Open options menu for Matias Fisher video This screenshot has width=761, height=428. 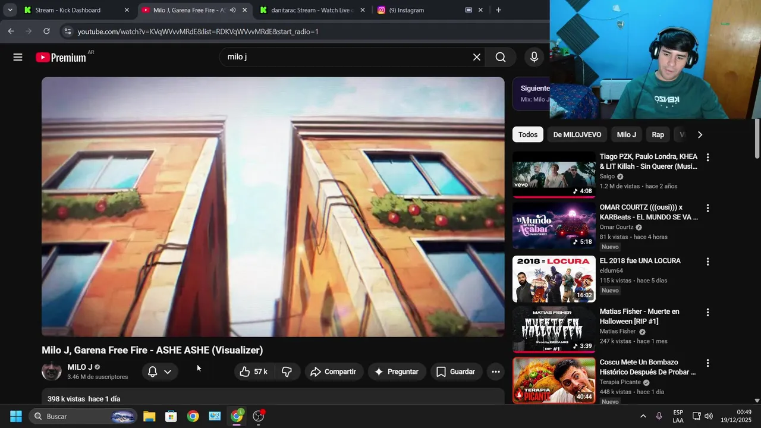(707, 312)
